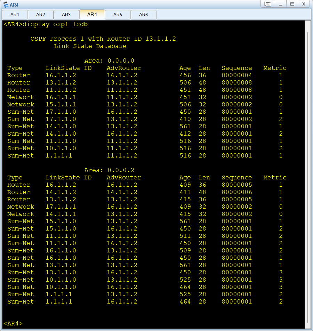The width and height of the screenshot is (313, 331).
Task: Click age value 509 in Sum-Net 16.1.1.0 row
Action: pyautogui.click(x=185, y=251)
